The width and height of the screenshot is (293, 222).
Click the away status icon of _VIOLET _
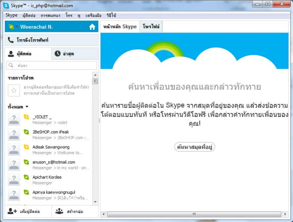(x=26, y=117)
